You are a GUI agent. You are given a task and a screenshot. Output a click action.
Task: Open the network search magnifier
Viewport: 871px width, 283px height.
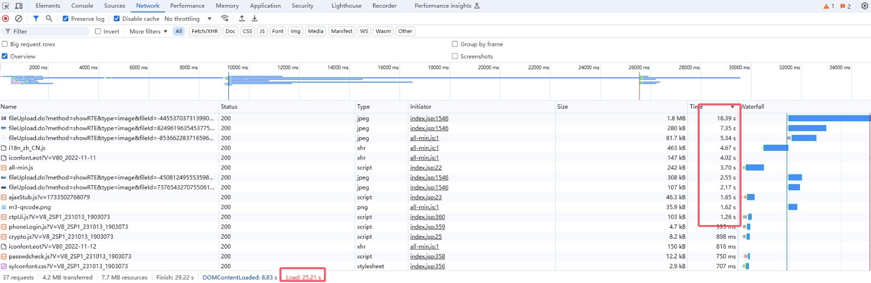pos(49,19)
